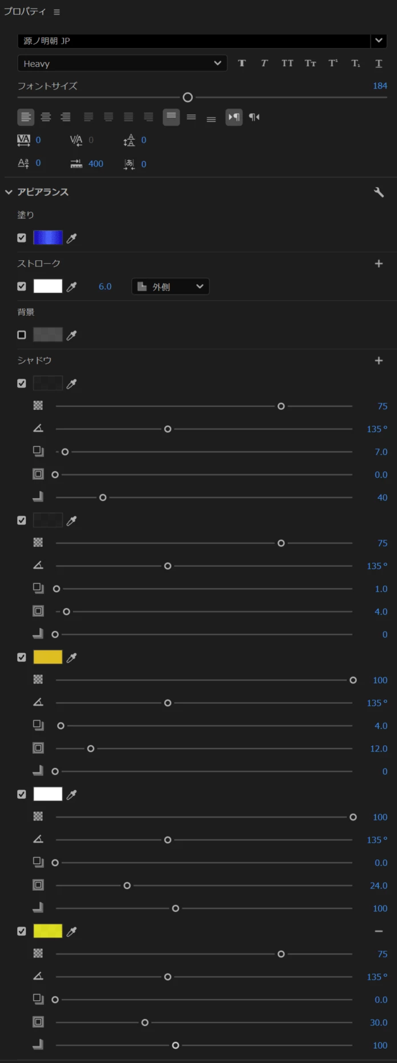Open the 源ノ明朝 JP font family dropdown
397x1063 pixels.
tap(202, 41)
